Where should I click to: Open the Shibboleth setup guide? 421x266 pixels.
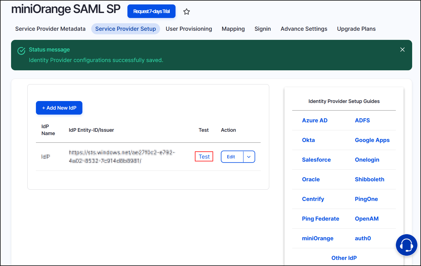click(x=370, y=179)
